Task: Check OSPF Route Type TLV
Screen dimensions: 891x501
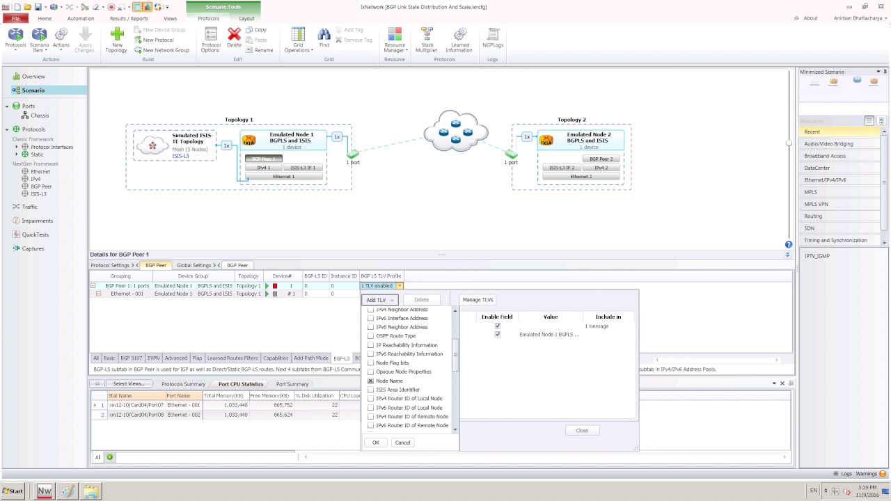Action: click(370, 336)
